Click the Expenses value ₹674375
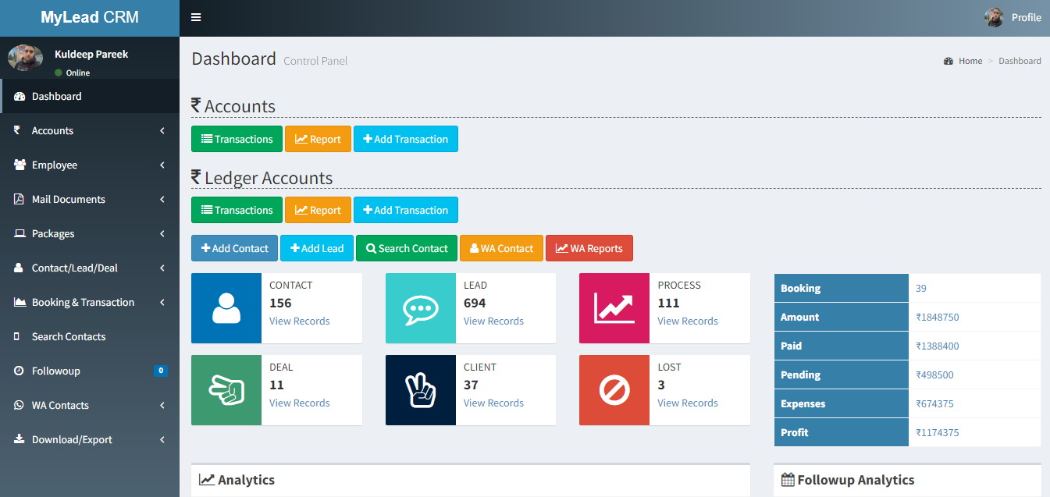The width and height of the screenshot is (1050, 497). (934, 404)
